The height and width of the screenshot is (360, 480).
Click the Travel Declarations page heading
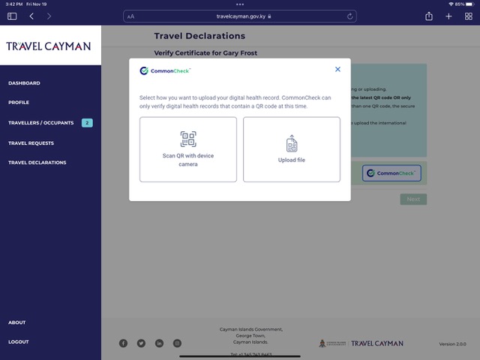click(199, 36)
